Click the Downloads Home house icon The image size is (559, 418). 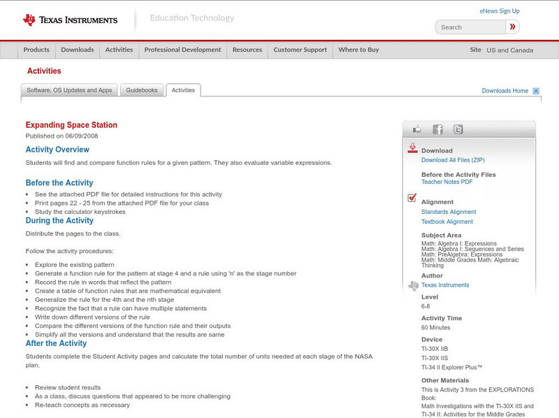(x=536, y=91)
